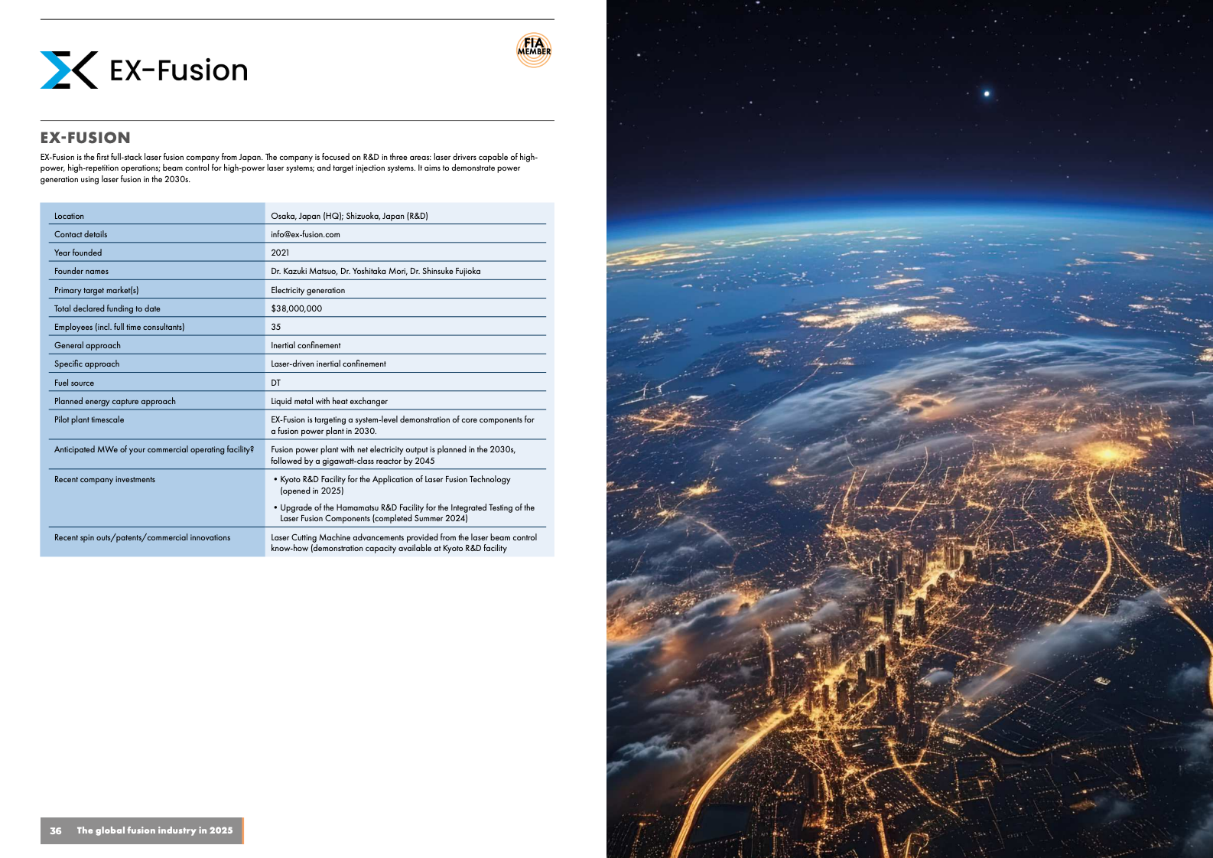The width and height of the screenshot is (1213, 858).
Task: Select the EX-Fusion logo wordmark text
Action: pos(178,70)
